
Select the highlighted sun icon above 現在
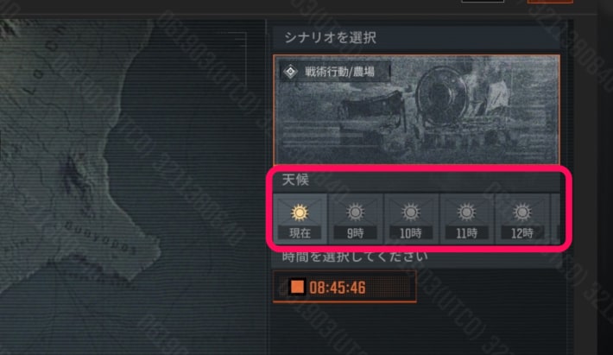300,212
